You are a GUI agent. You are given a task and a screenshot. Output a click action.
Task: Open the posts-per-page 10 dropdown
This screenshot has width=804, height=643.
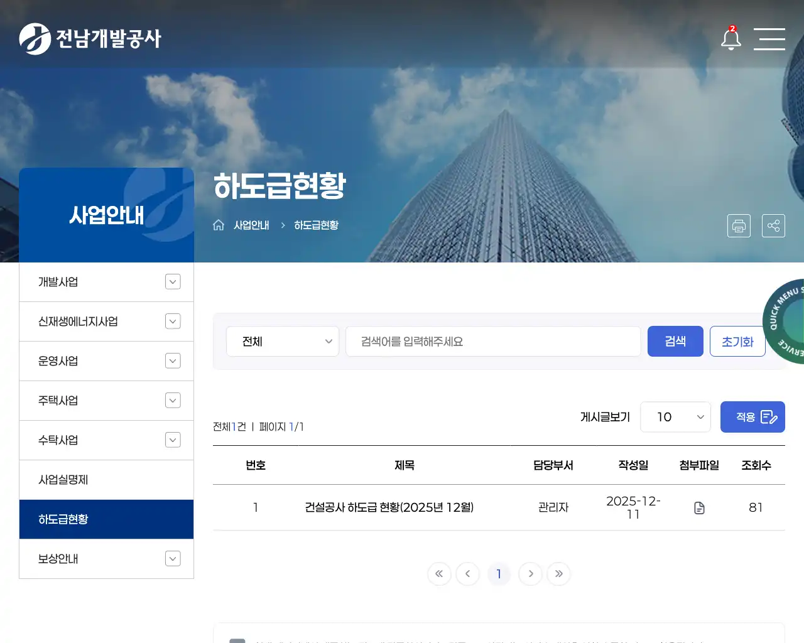[675, 417]
